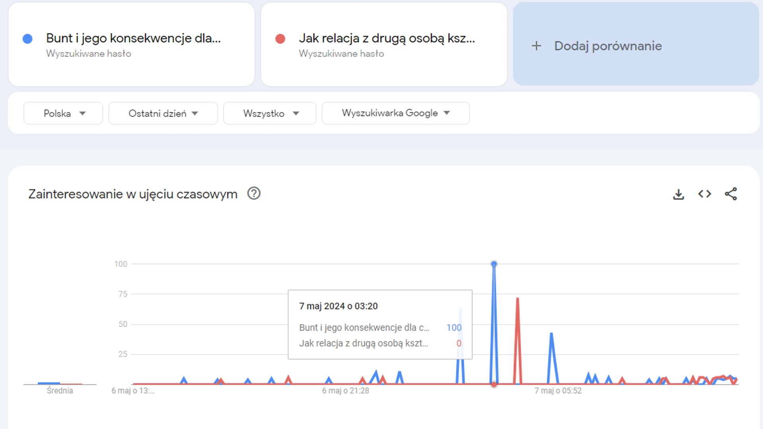763x429 pixels.
Task: Click the share chart icon
Action: pos(731,194)
